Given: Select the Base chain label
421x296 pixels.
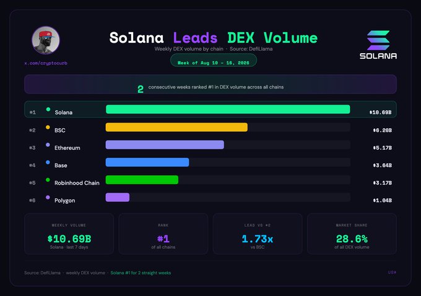Looking at the screenshot, I should (61, 165).
